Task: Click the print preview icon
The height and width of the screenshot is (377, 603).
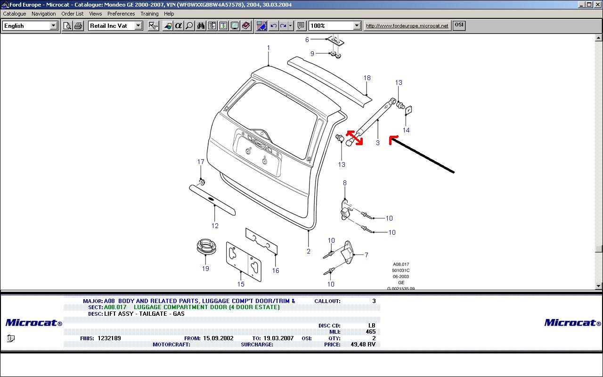Action: (67, 26)
